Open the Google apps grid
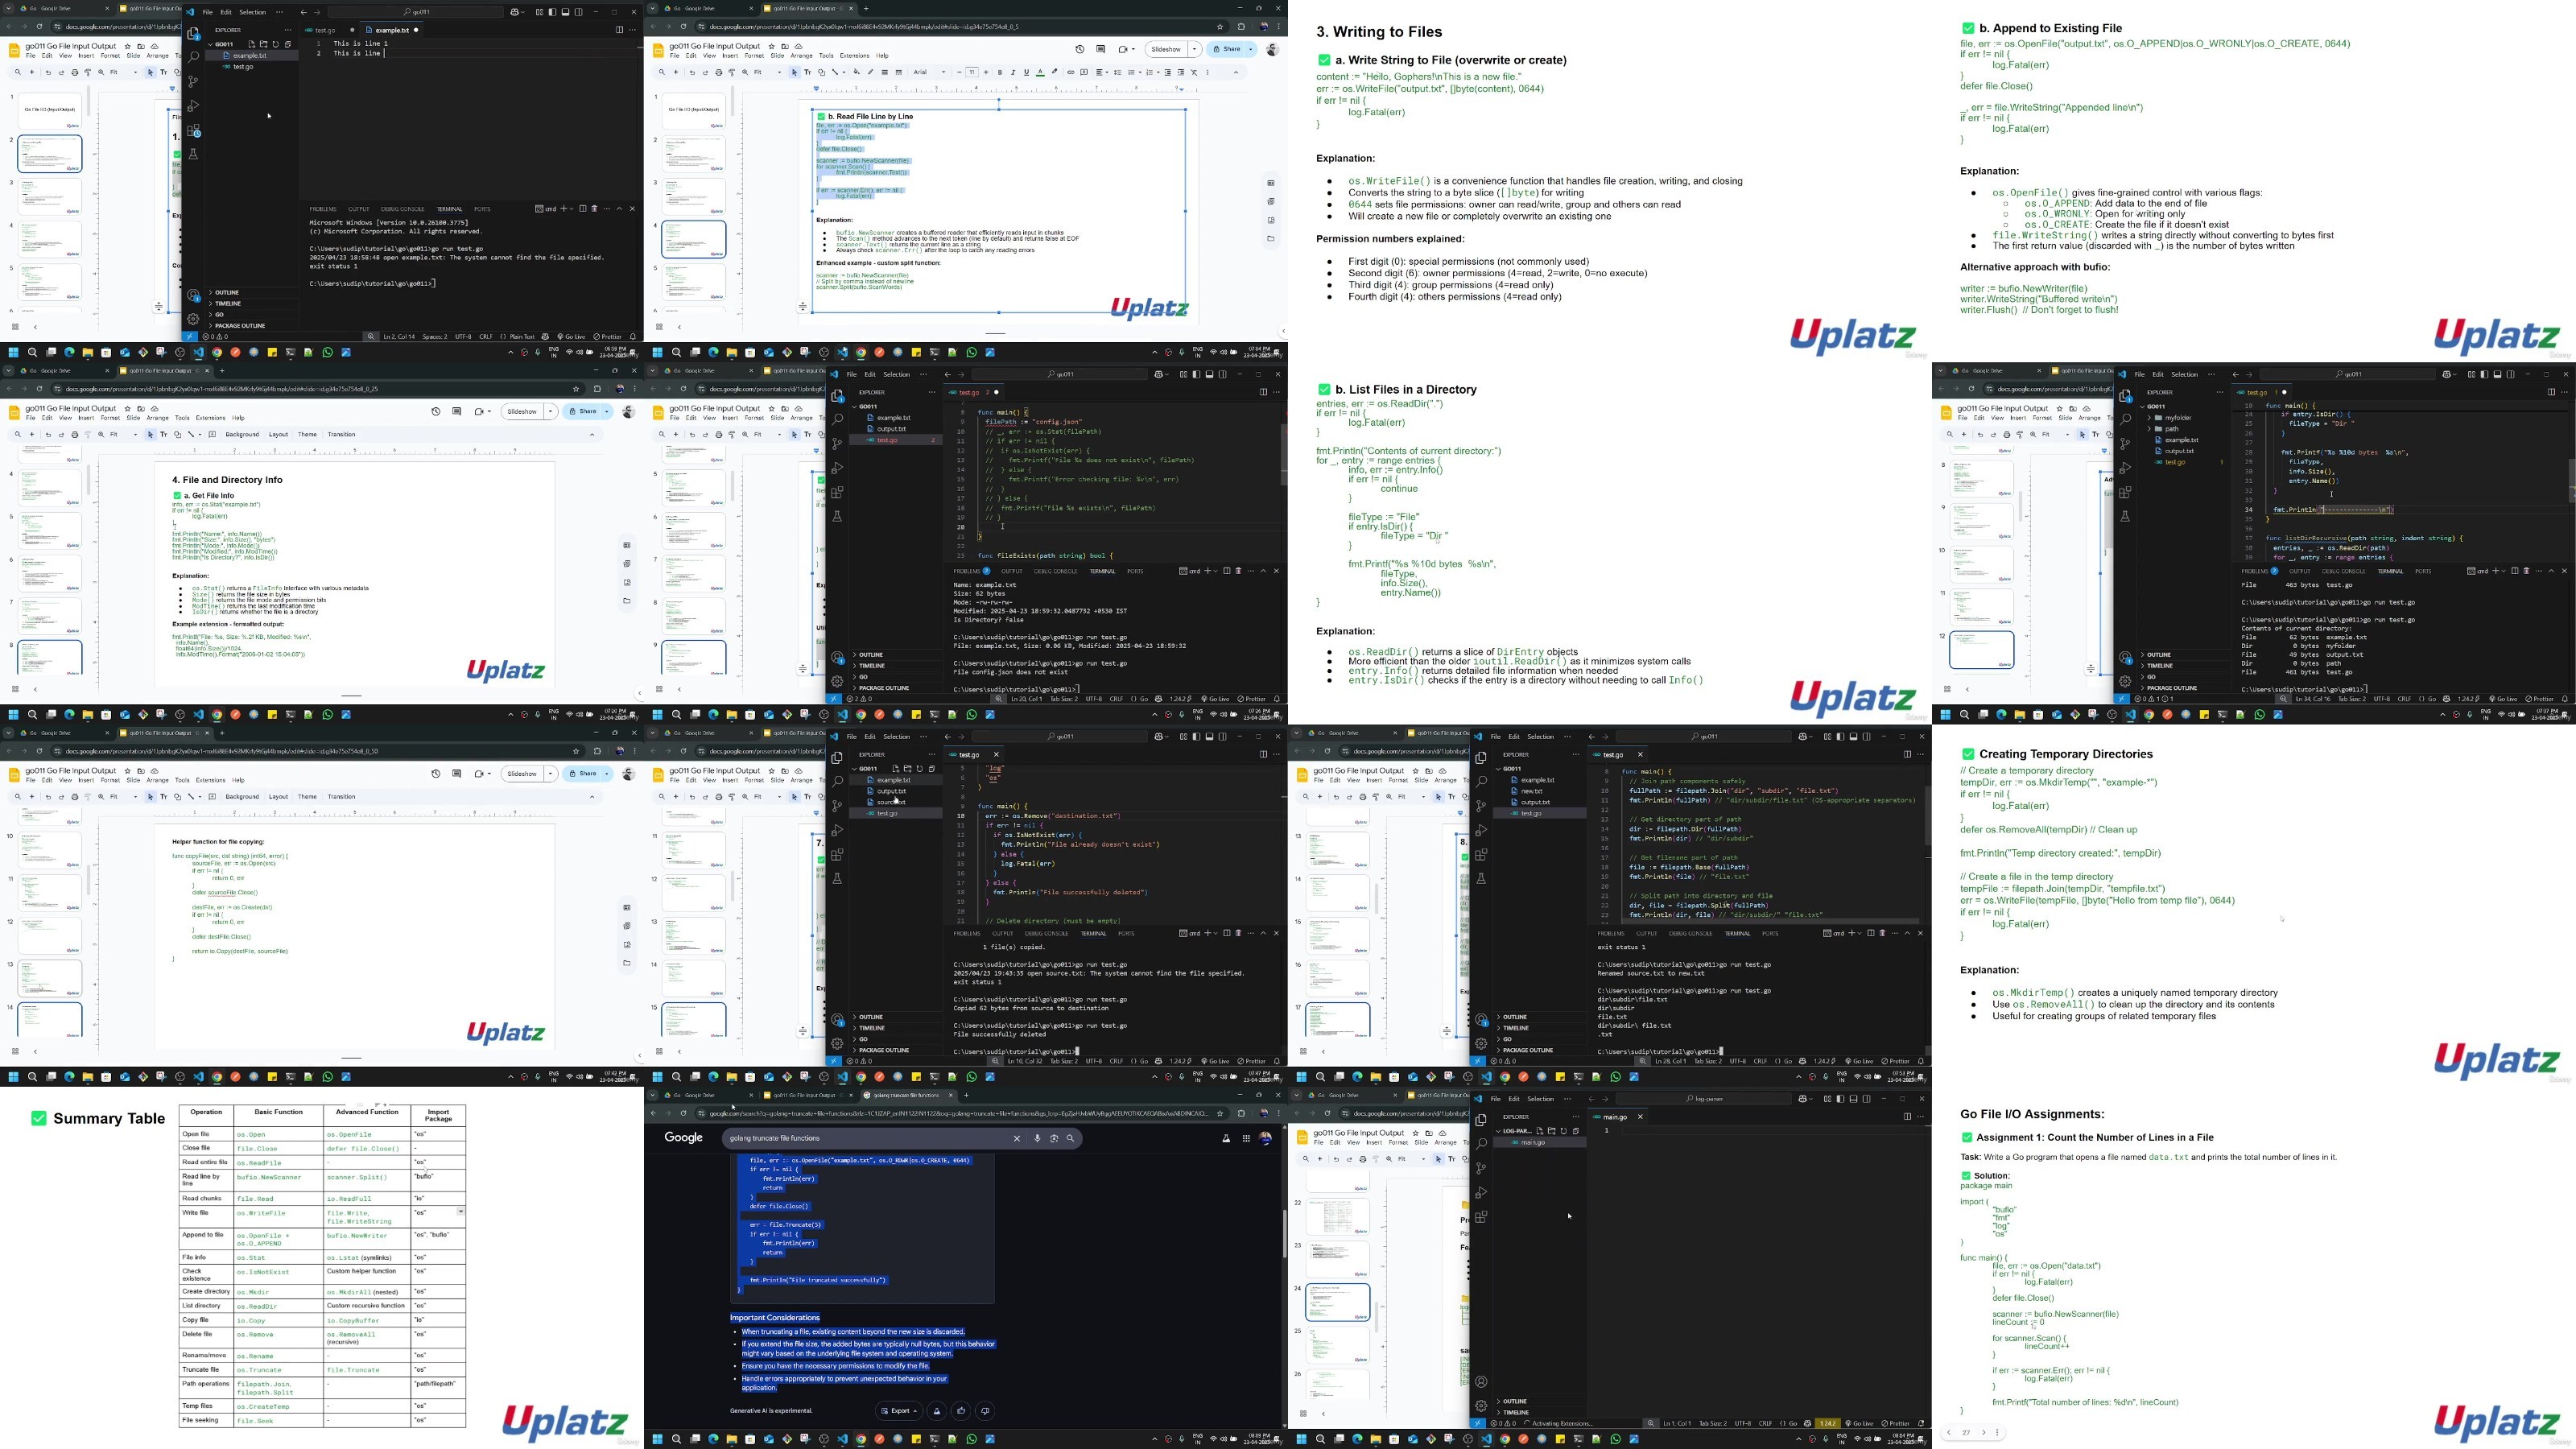 [1246, 1138]
